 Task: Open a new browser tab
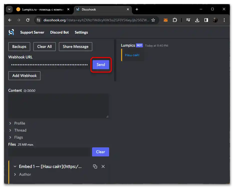point(137,10)
